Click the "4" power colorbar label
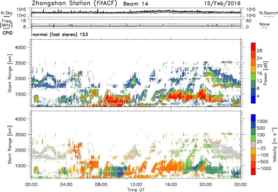 coord(258,96)
